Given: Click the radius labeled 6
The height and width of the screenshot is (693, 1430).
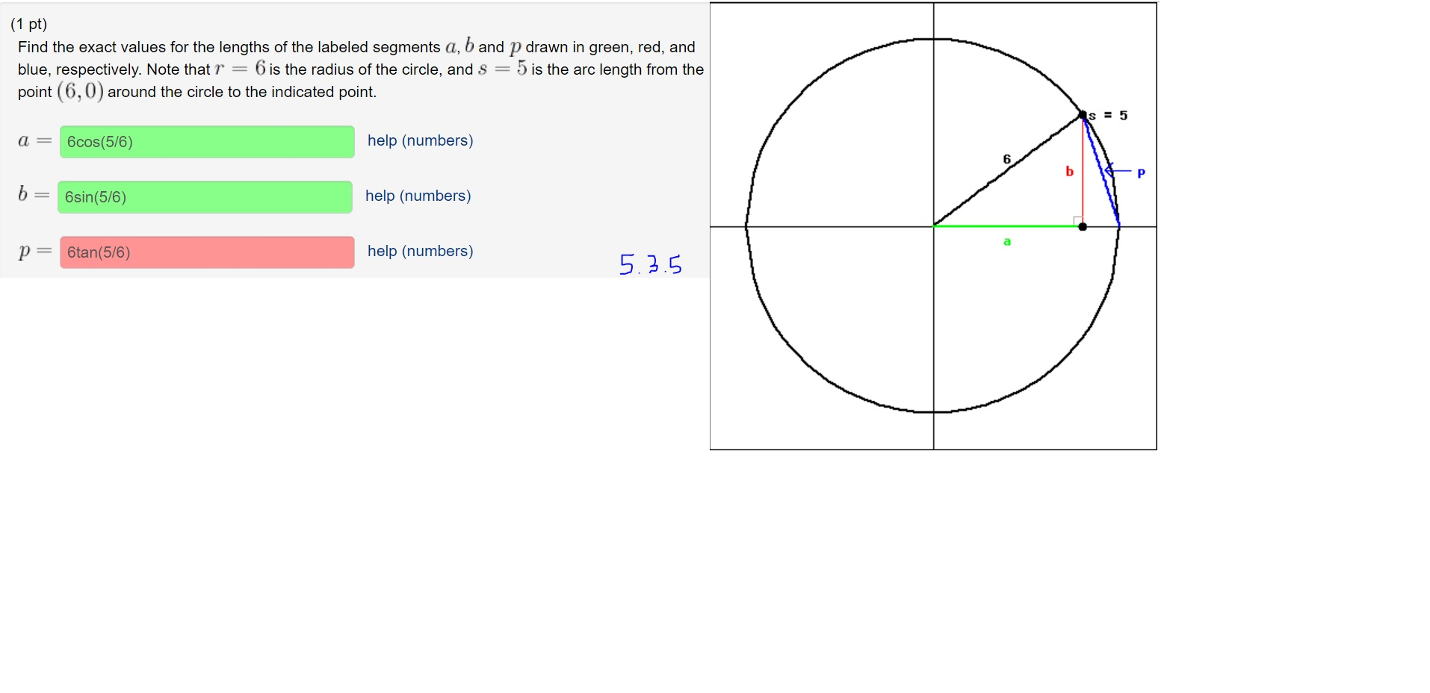Looking at the screenshot, I should tap(1006, 158).
